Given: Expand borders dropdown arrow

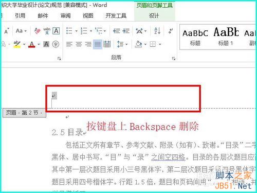Looking at the screenshot, I should (x=160, y=44).
